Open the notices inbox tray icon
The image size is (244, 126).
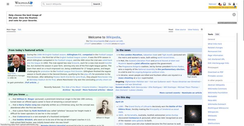224,4
